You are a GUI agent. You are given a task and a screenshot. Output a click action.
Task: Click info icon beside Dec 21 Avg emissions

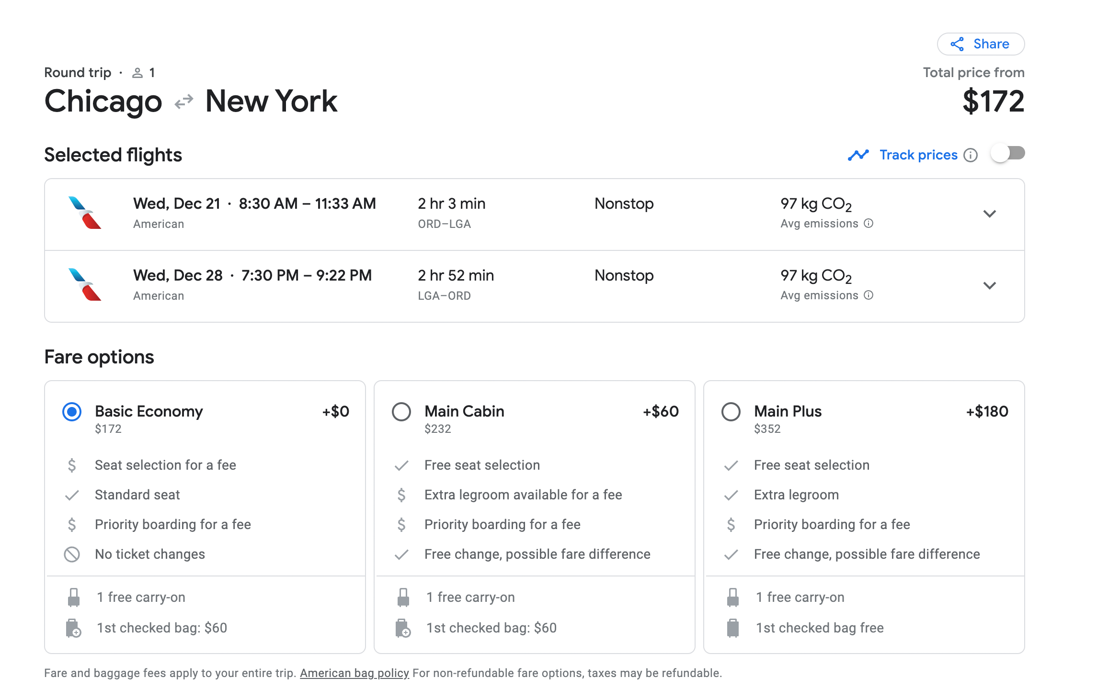[869, 224]
